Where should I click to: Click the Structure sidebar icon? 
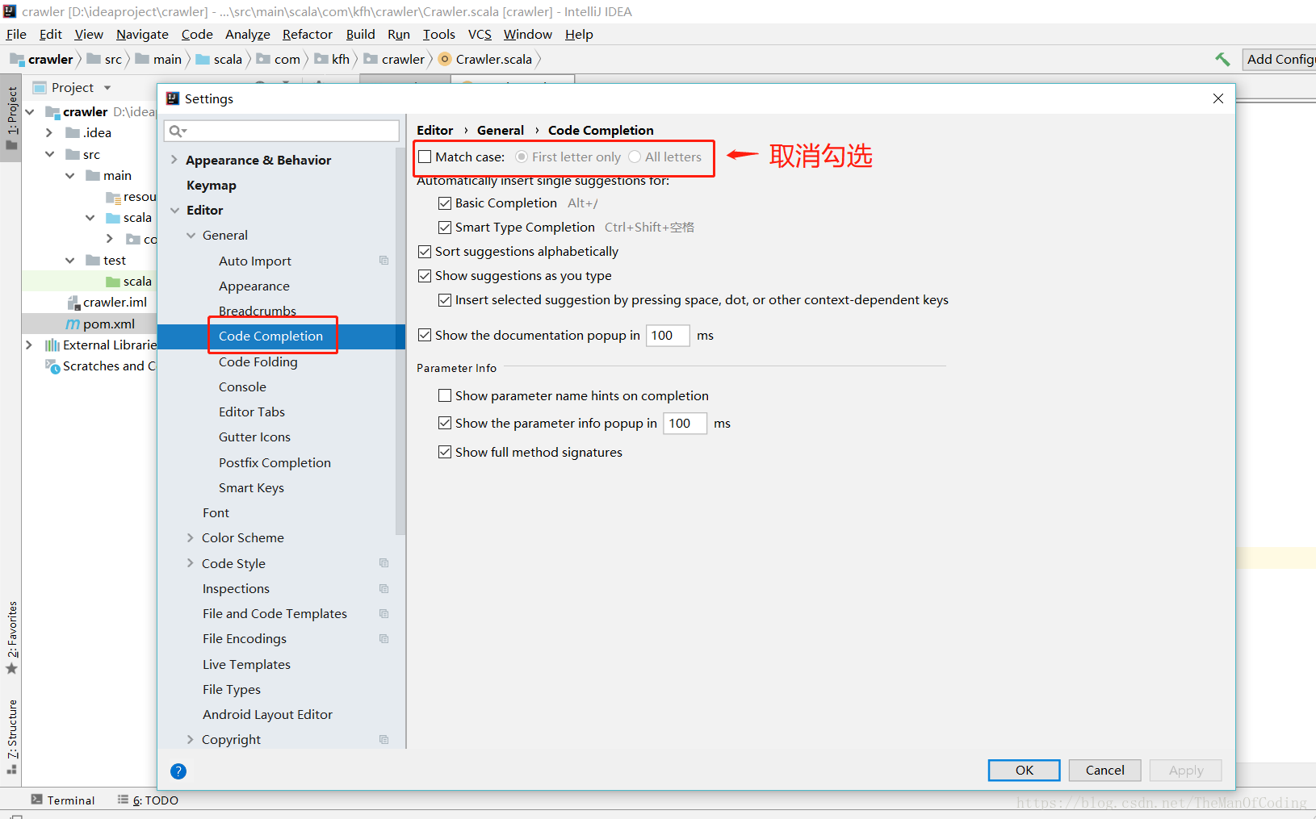coord(11,769)
